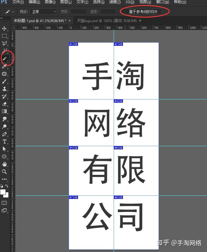The width and height of the screenshot is (207, 252).
Task: Click the ruler origin corner box
Action: [13, 28]
